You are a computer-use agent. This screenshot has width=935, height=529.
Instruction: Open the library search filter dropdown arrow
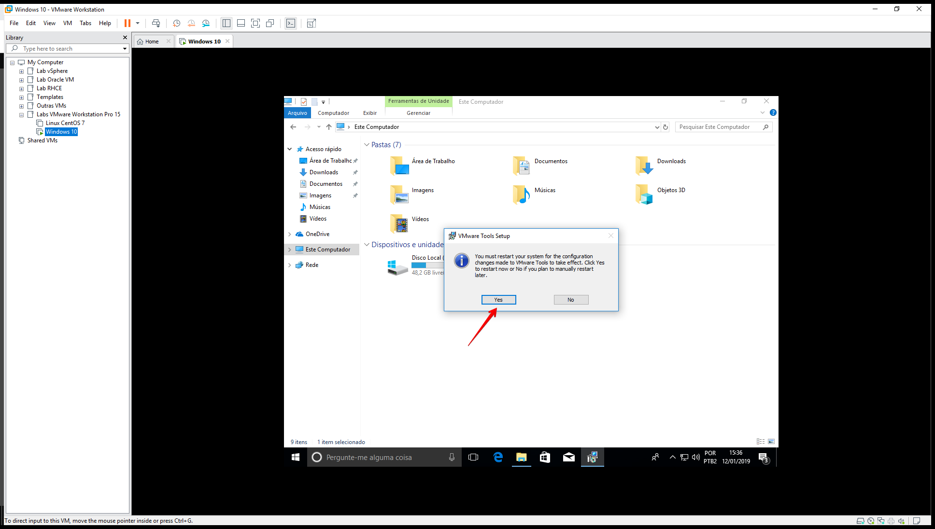point(125,49)
